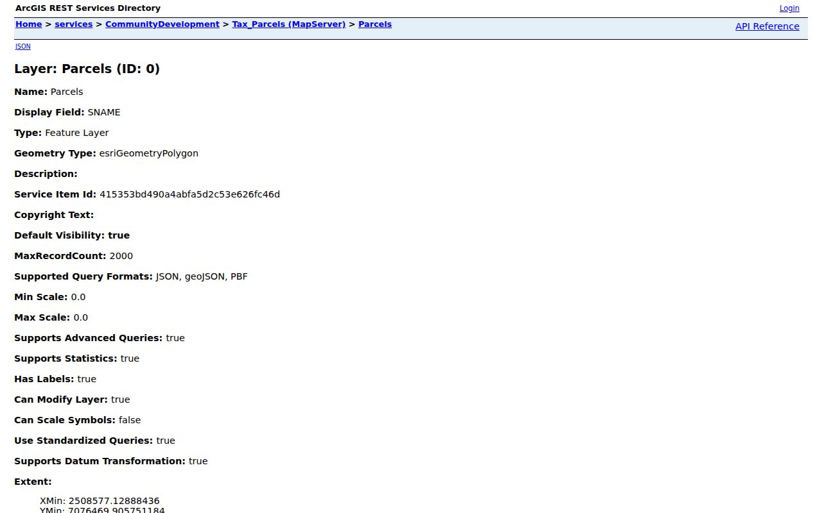Screen dimensions: 822x513
Task: Click the Name: Parcels line
Action: pyautogui.click(x=49, y=92)
